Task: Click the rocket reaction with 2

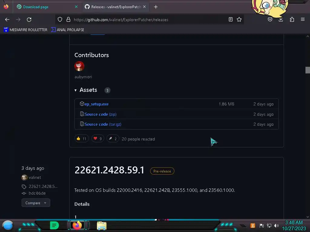Action: [x=113, y=139]
